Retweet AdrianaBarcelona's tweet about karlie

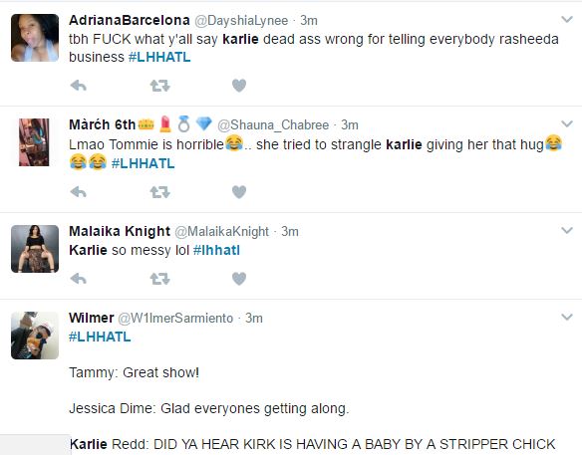click(160, 86)
